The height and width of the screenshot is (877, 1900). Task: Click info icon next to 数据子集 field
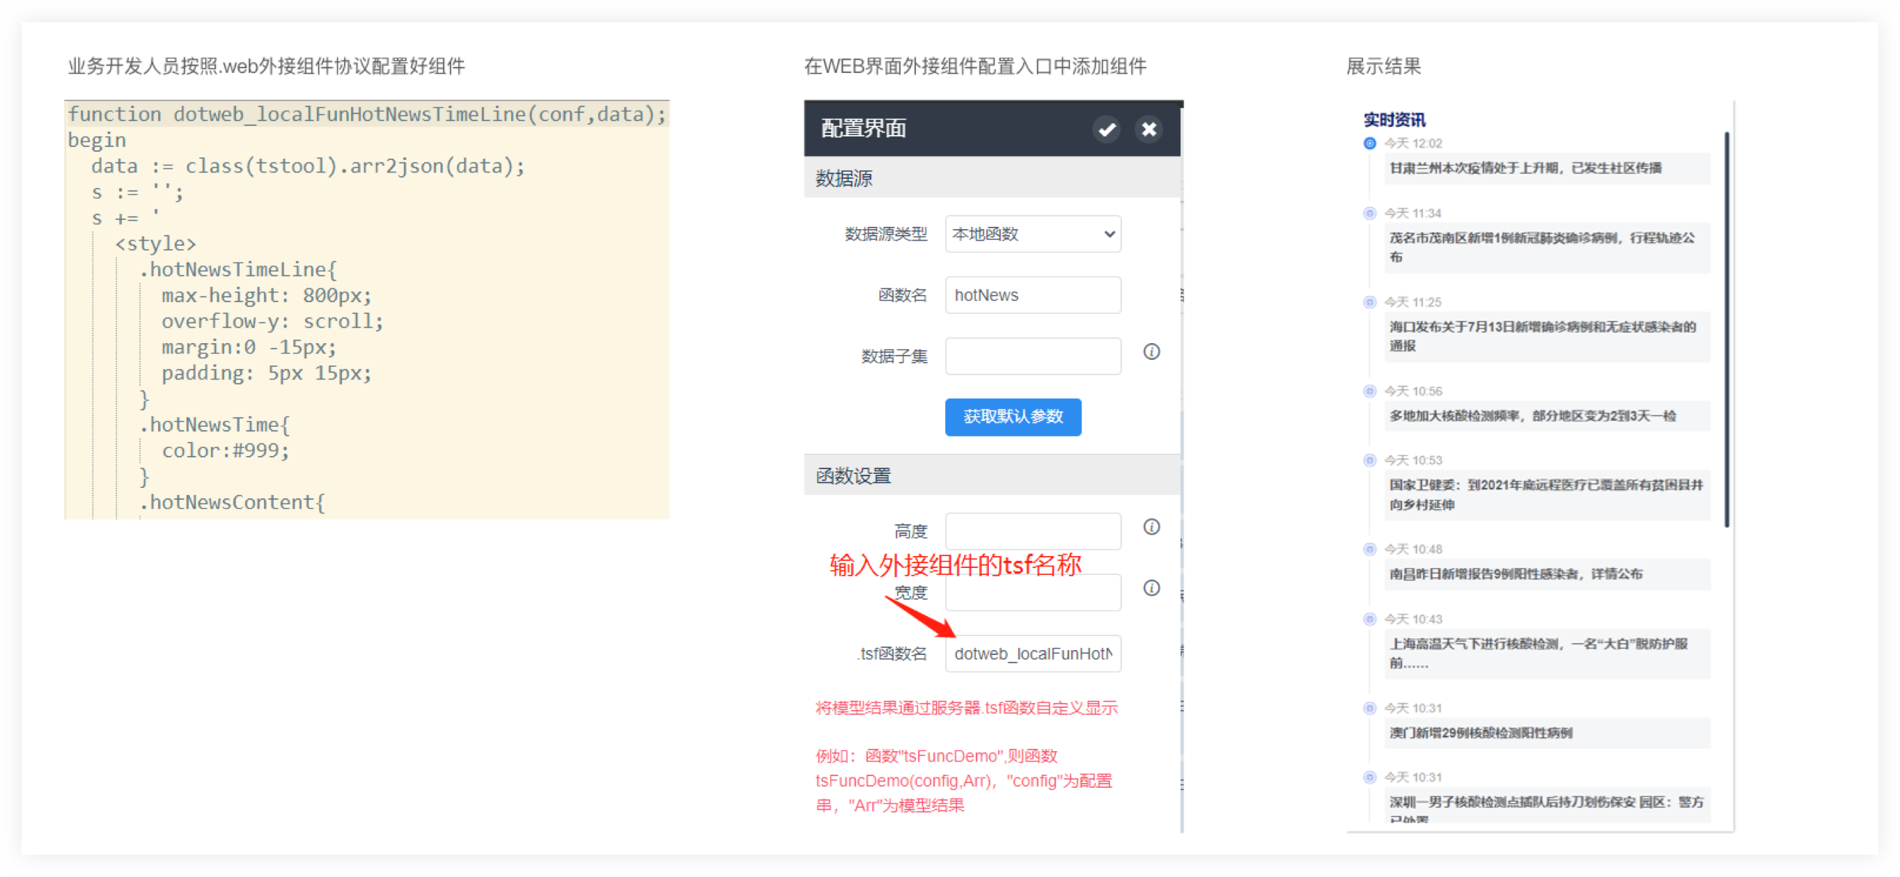pyautogui.click(x=1151, y=352)
